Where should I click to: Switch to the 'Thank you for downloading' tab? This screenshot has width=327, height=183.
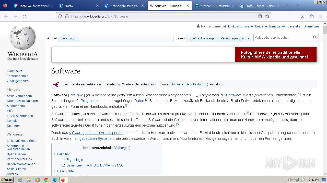[x=34, y=6]
